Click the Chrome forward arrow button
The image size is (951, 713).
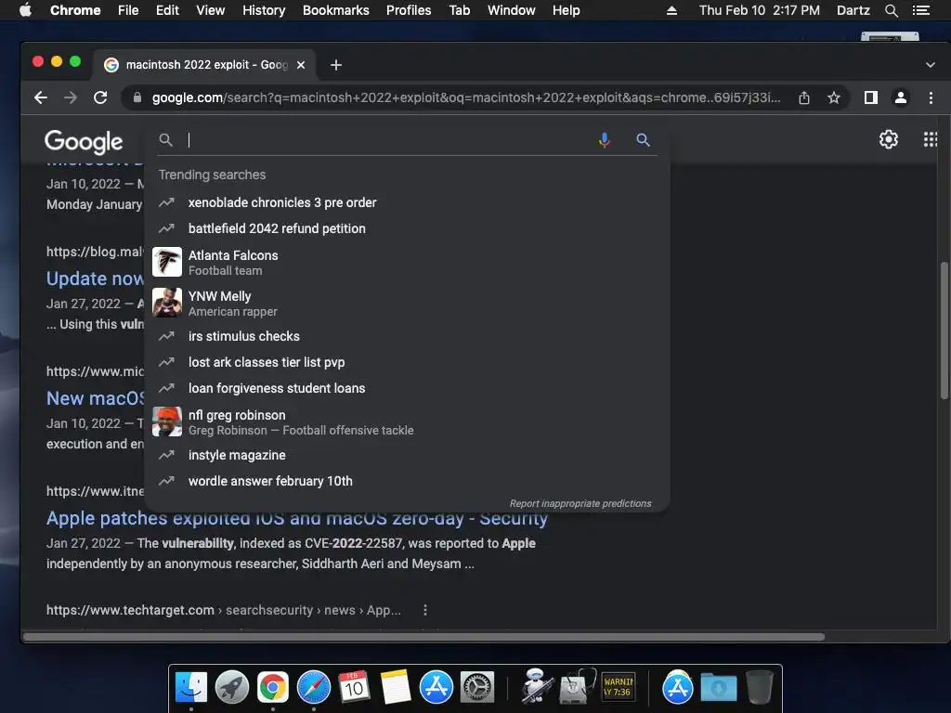pos(71,97)
